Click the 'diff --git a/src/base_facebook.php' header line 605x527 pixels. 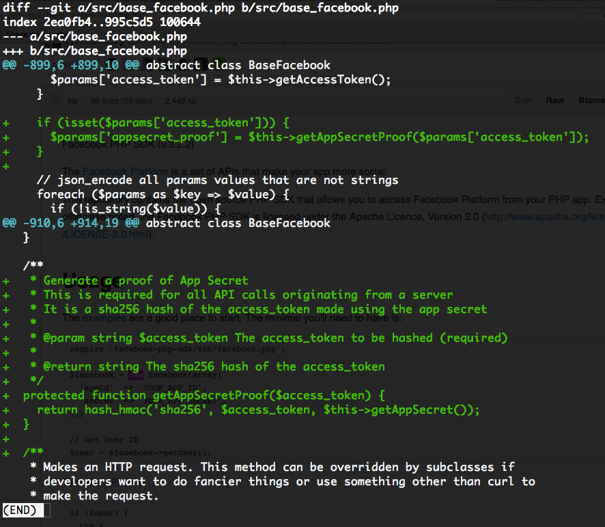pyautogui.click(x=201, y=8)
